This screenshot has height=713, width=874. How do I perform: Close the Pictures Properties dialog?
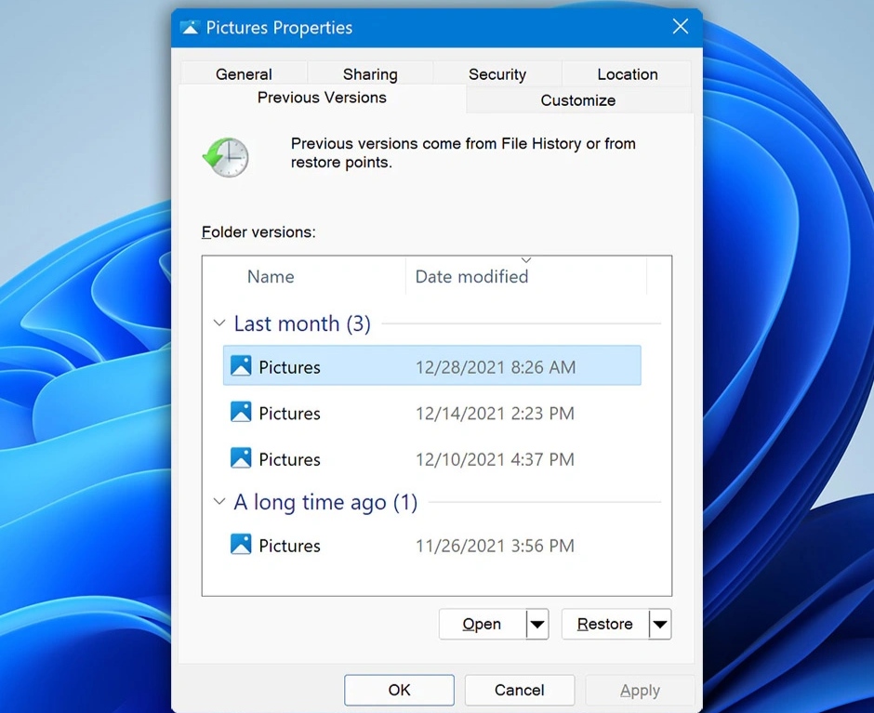[x=681, y=27]
